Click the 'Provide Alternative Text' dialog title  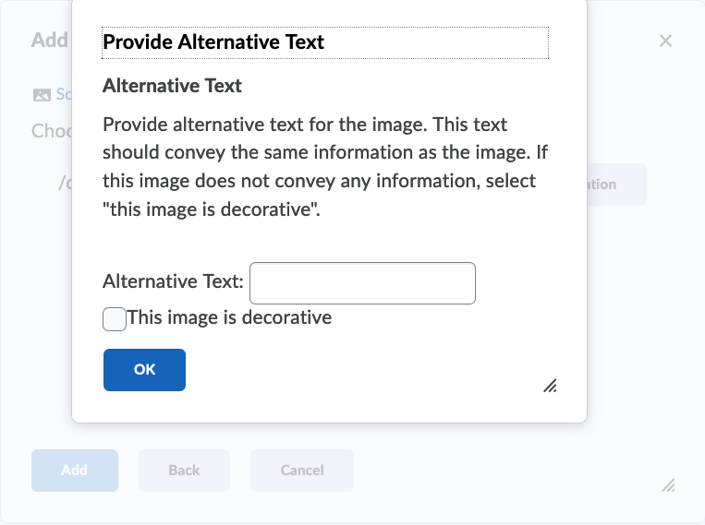[x=213, y=42]
